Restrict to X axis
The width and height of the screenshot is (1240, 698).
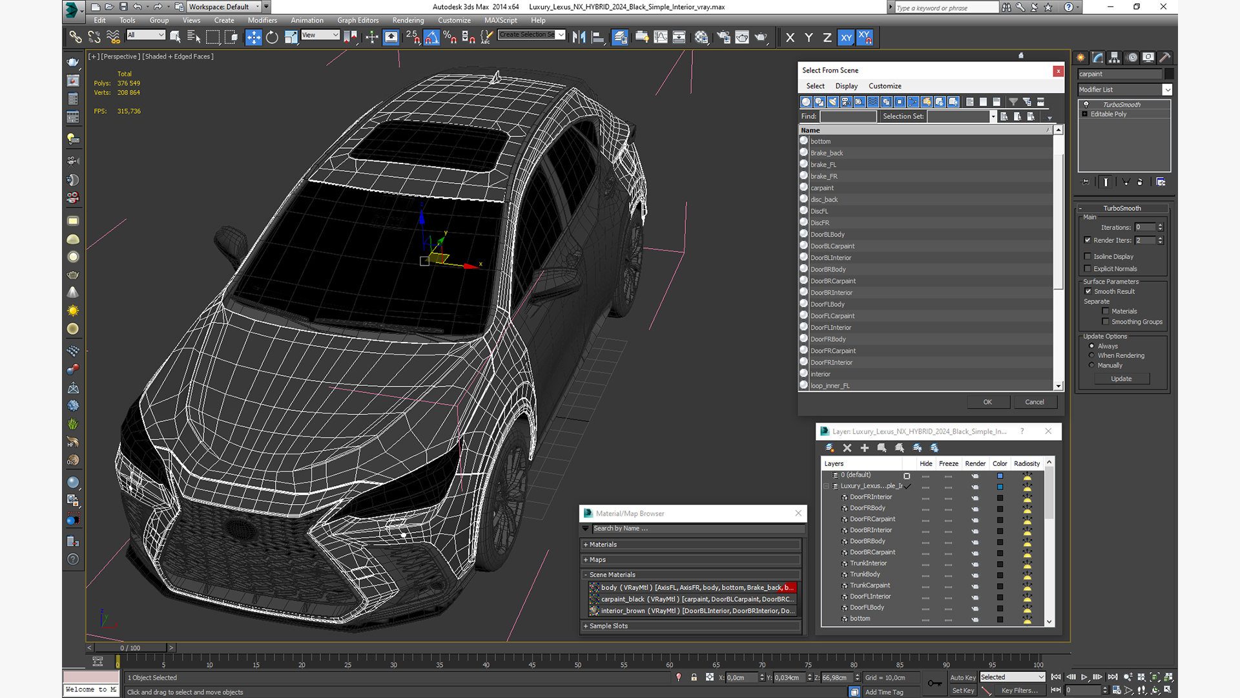tap(790, 37)
